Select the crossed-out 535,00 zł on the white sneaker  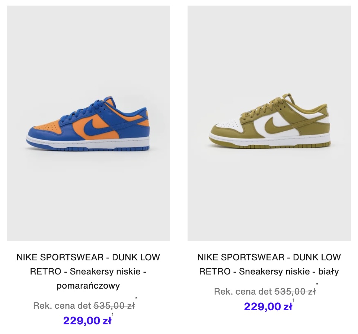click(x=295, y=291)
